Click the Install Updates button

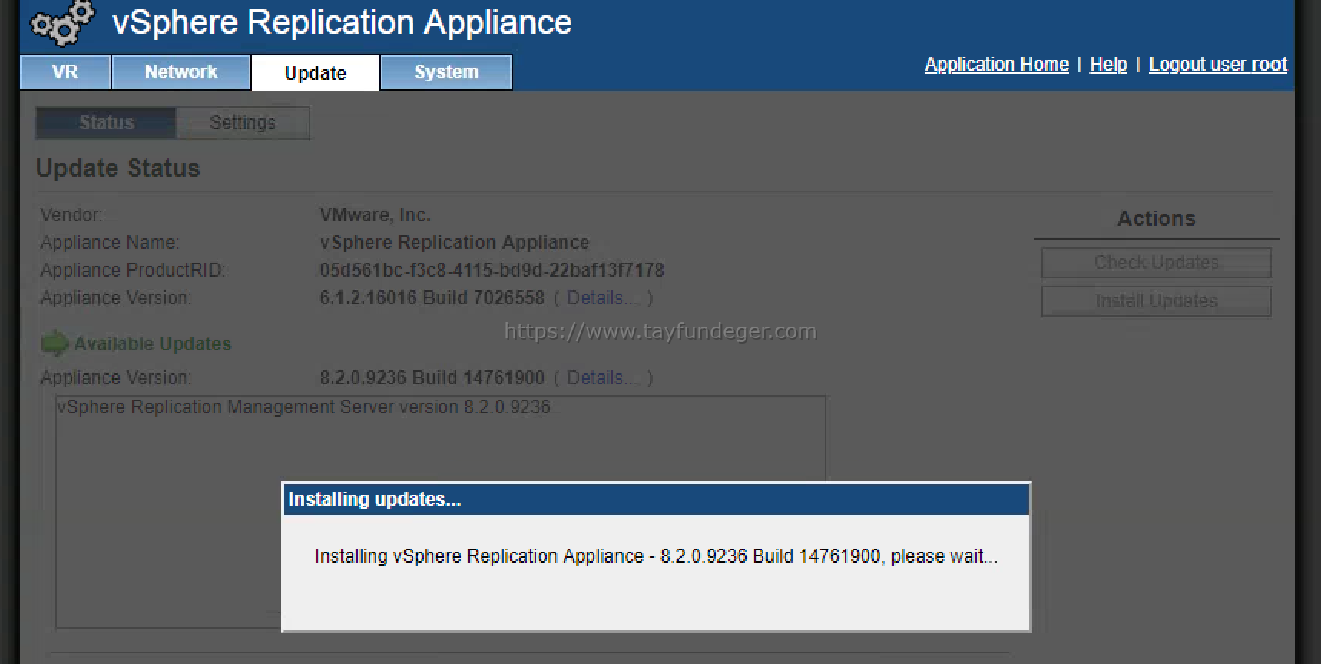click(x=1156, y=301)
